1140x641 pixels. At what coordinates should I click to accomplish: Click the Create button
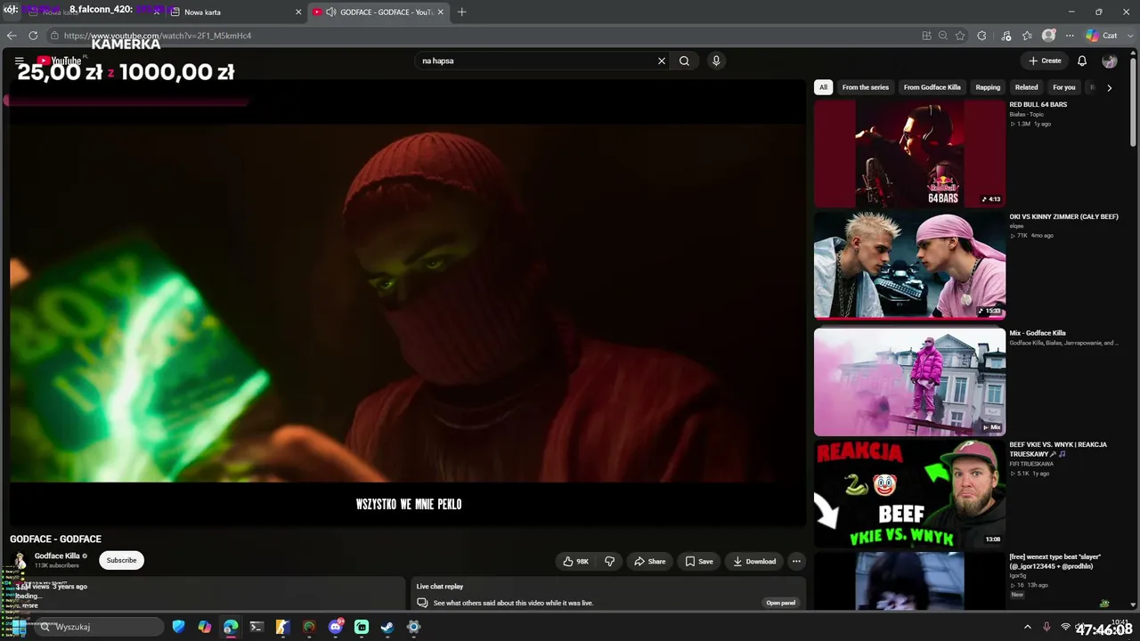point(1045,61)
